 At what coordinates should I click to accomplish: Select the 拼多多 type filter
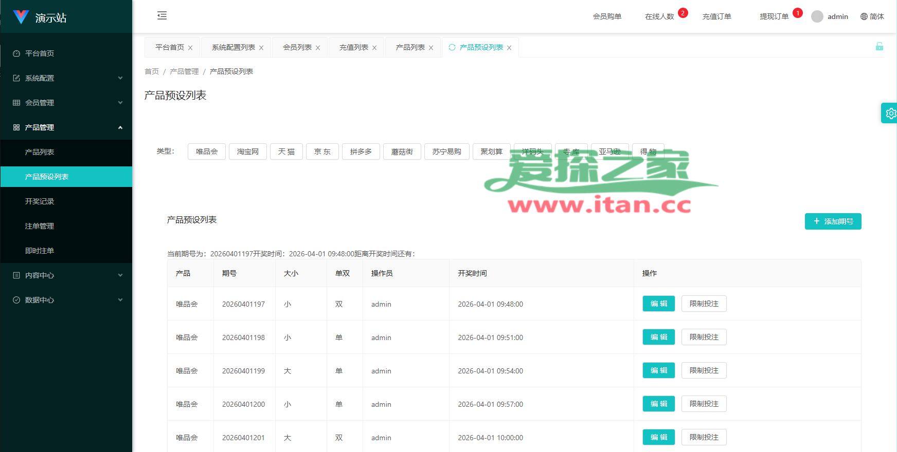pos(361,152)
